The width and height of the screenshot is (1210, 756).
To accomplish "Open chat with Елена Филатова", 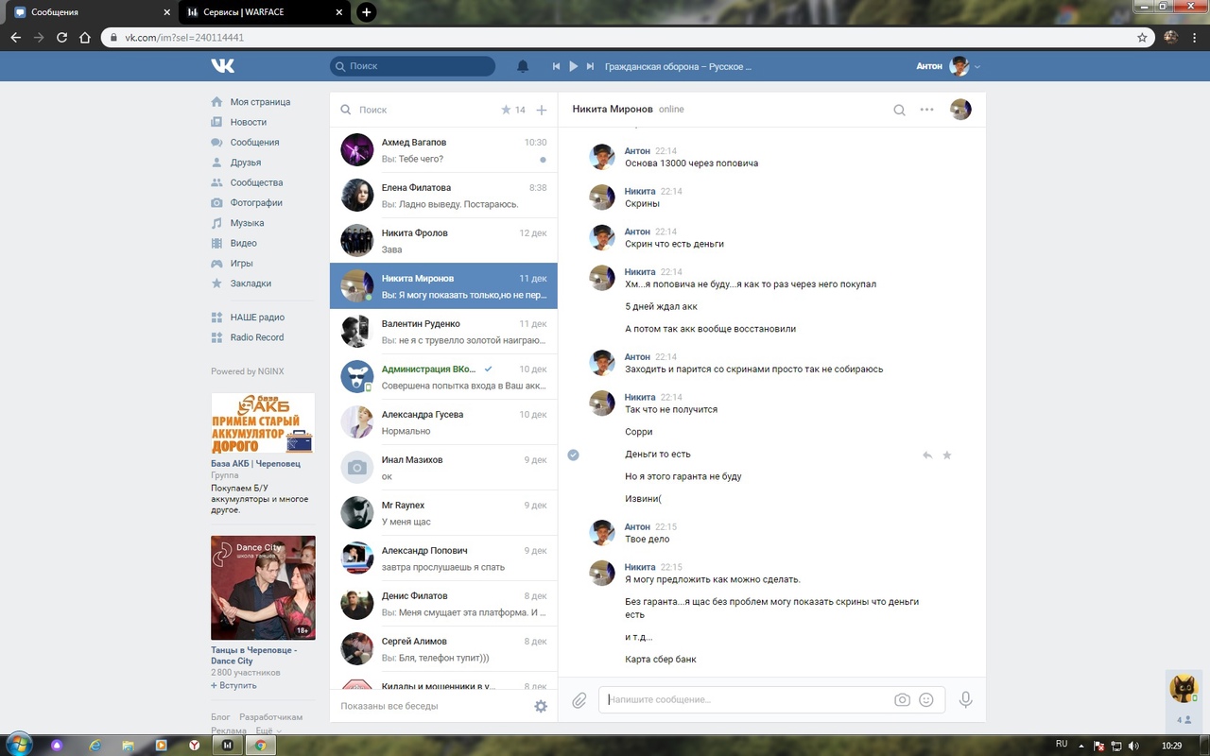I will 443,195.
